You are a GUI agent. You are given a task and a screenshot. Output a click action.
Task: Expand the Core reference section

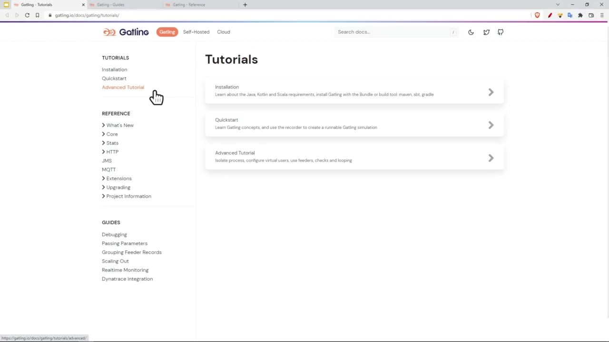112,134
